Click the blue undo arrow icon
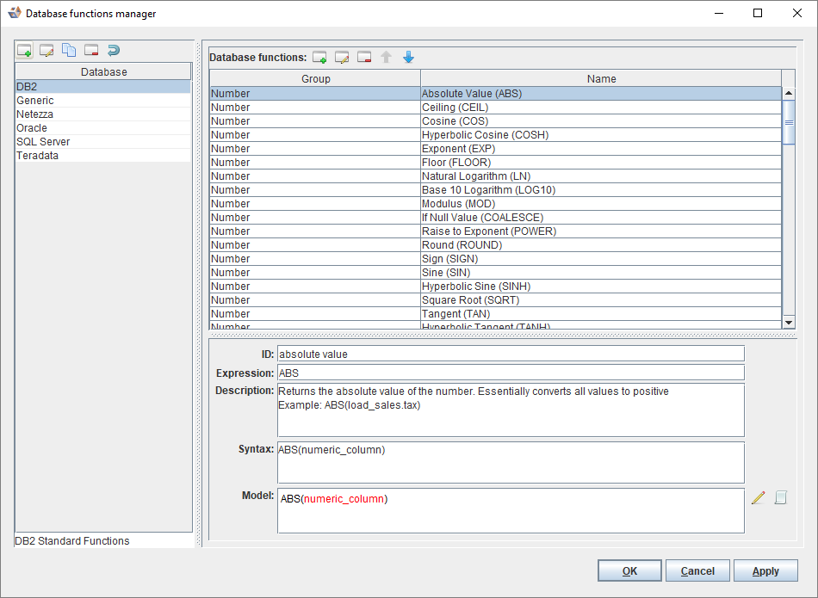 click(114, 51)
